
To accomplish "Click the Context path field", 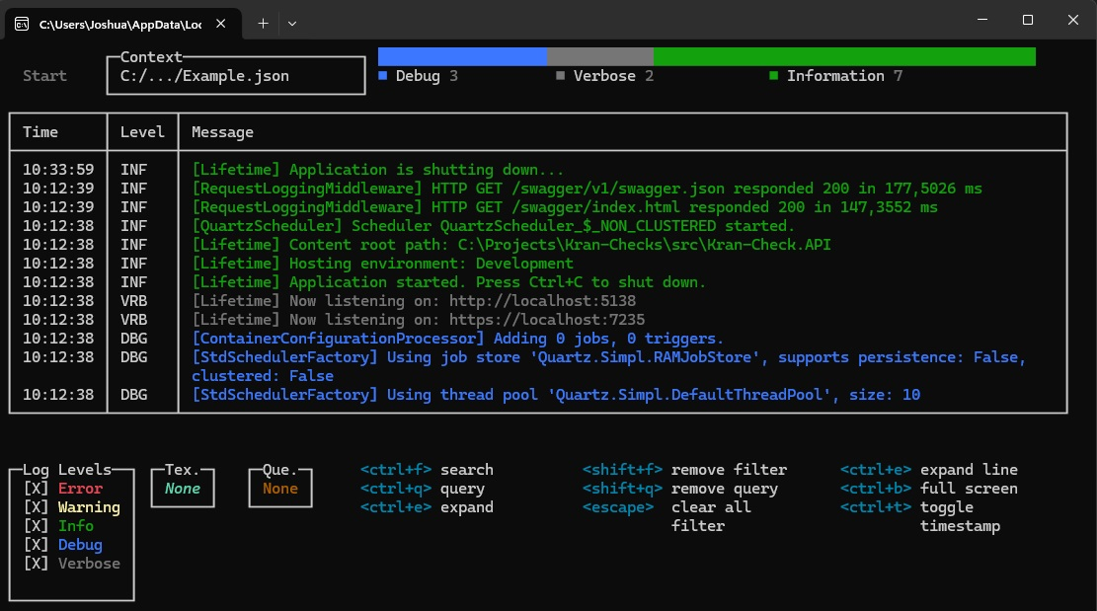I will (236, 75).
